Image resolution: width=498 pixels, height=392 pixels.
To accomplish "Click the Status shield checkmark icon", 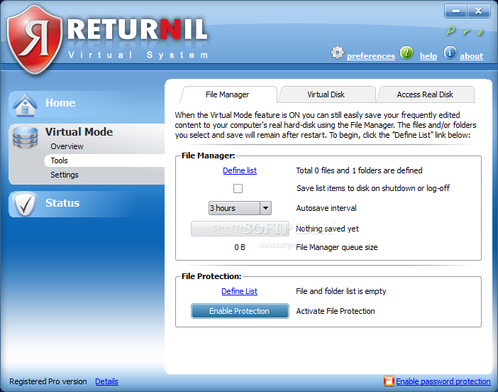I will point(25,204).
